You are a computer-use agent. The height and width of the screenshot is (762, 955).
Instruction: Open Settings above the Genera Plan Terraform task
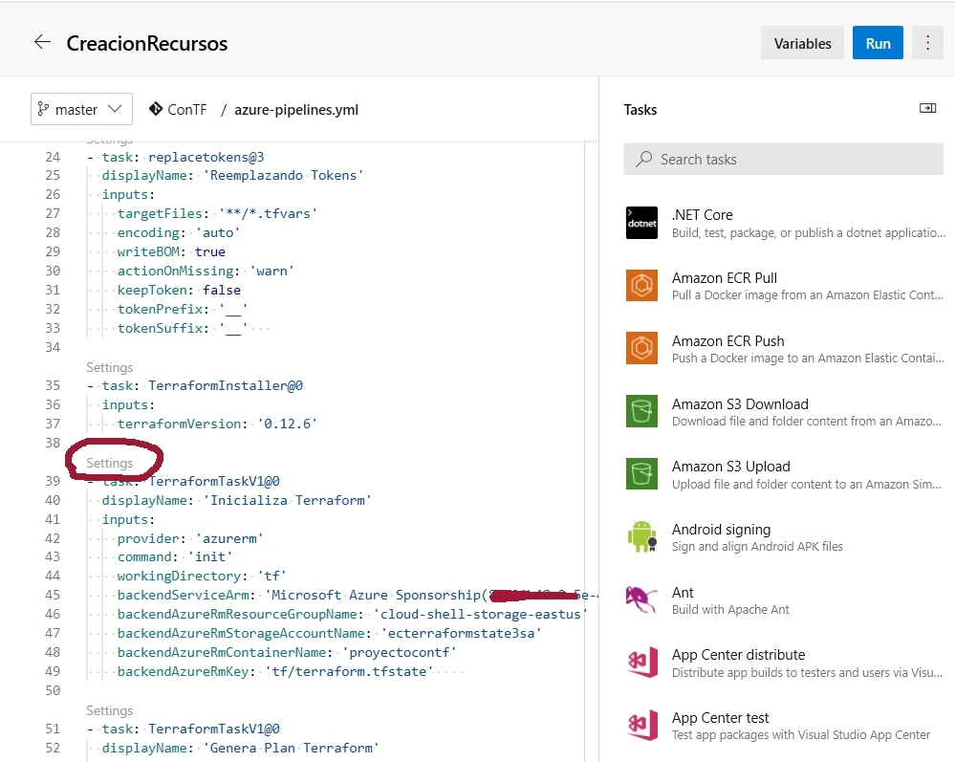[x=110, y=710]
